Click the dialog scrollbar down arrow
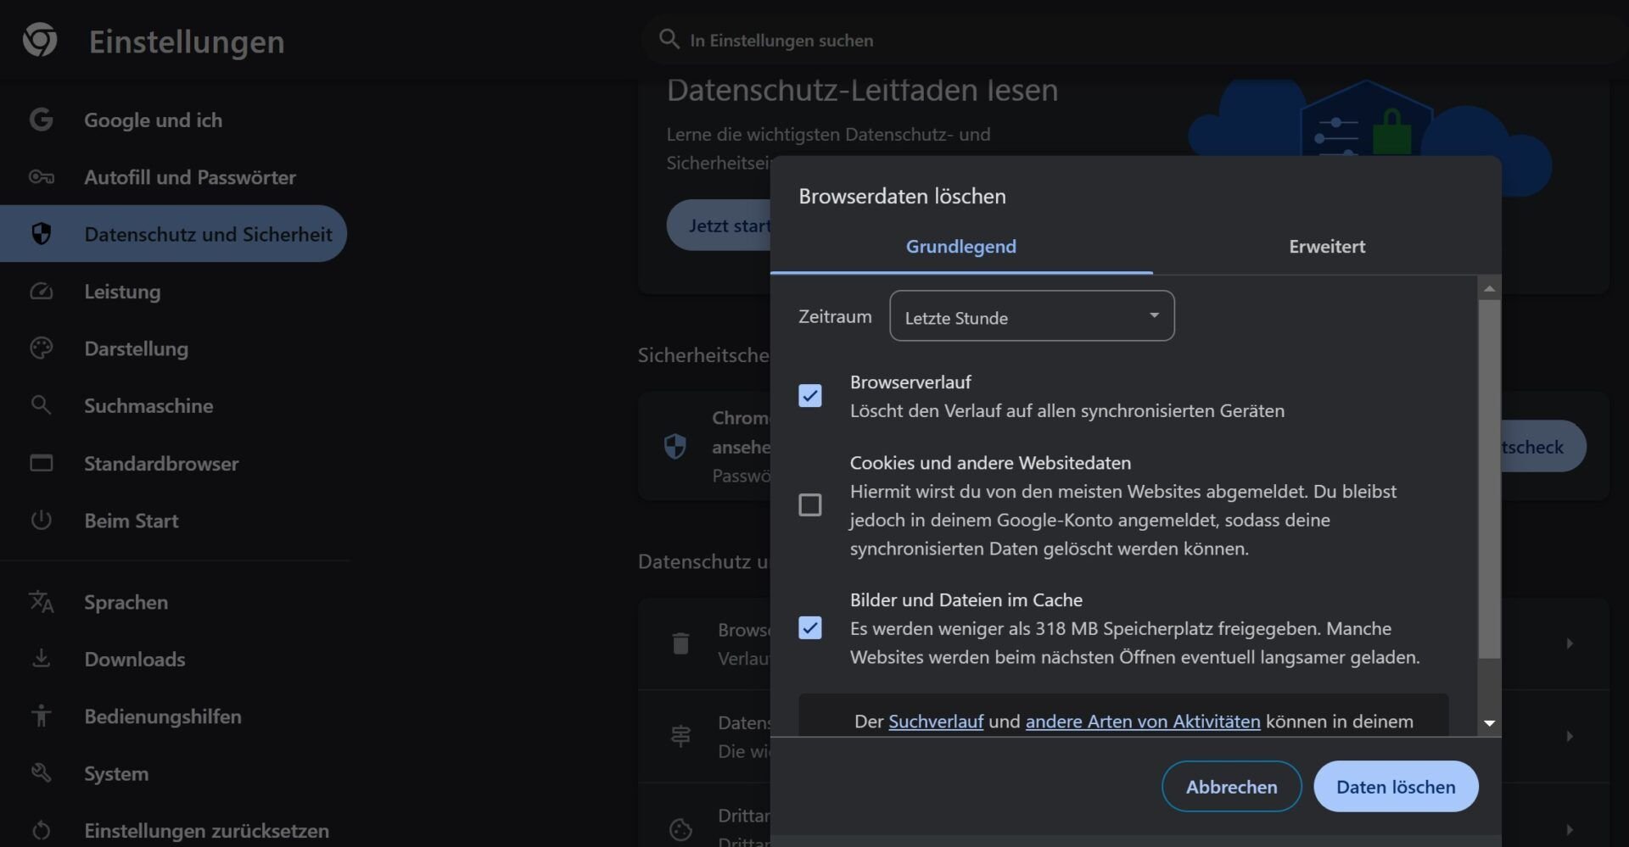The height and width of the screenshot is (847, 1629). tap(1489, 723)
